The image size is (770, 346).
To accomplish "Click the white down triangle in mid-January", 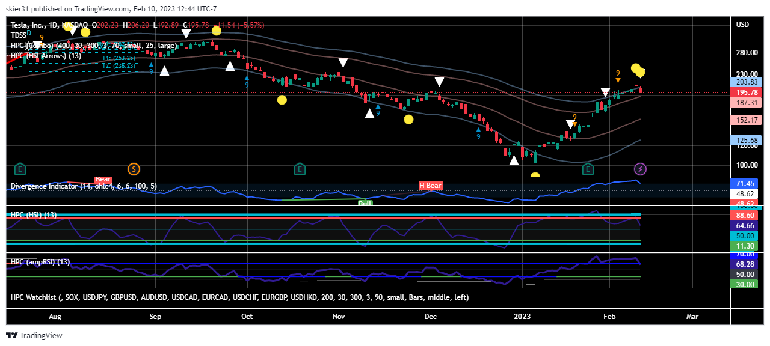I will (x=570, y=124).
